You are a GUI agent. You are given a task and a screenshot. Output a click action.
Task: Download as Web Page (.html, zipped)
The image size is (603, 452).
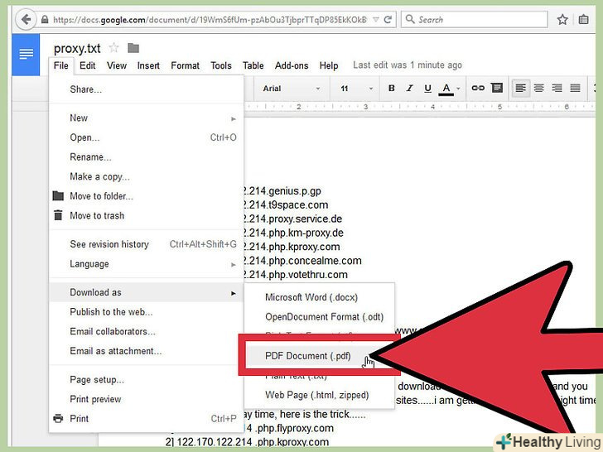coord(319,395)
